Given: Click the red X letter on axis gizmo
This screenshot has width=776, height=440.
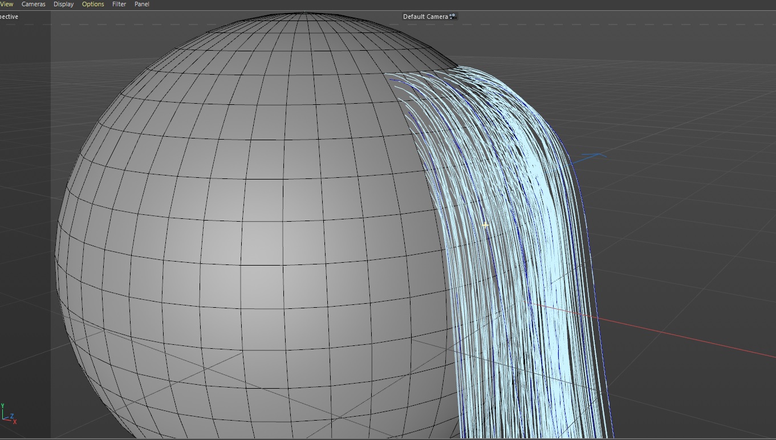Looking at the screenshot, I should coord(15,422).
